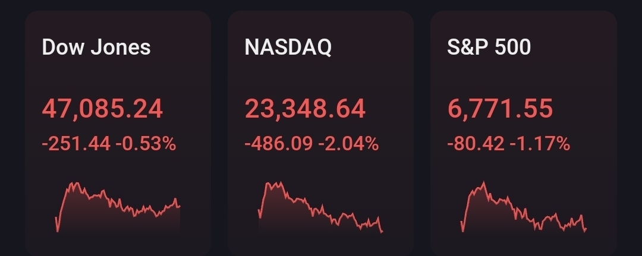Select the S&P 500 price 6,771.55

coord(500,109)
